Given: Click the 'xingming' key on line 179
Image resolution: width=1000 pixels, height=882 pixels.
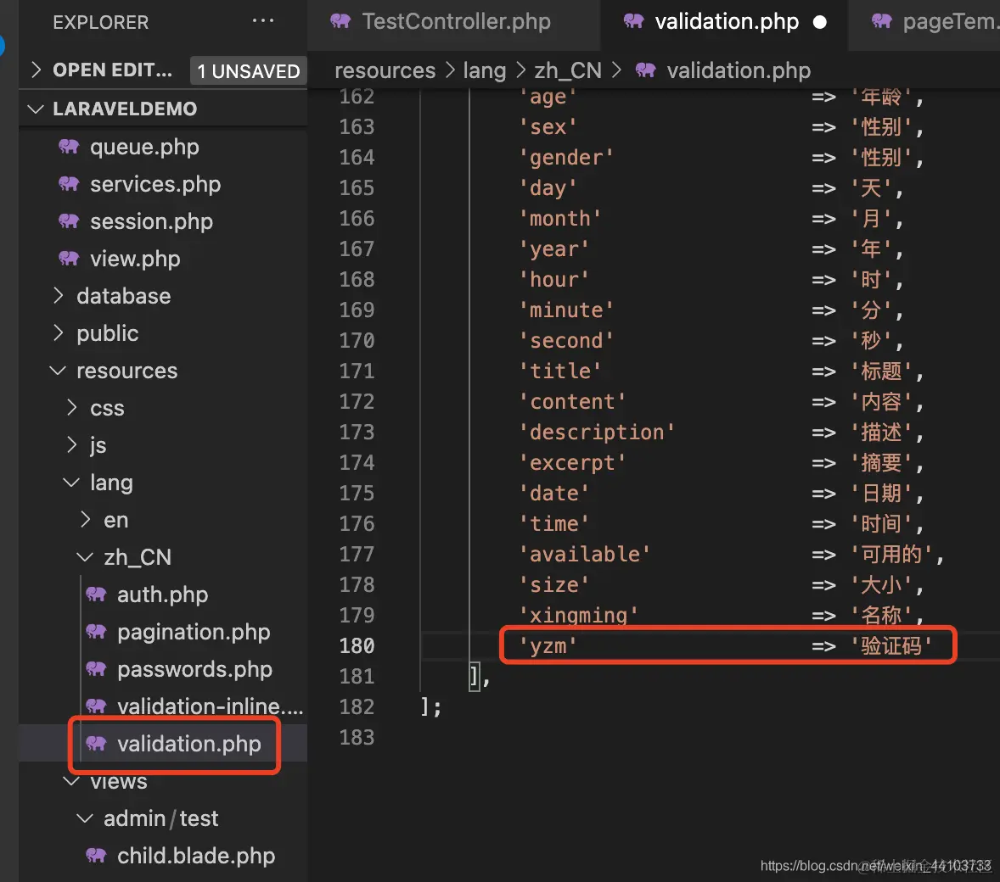Looking at the screenshot, I should [x=578, y=615].
